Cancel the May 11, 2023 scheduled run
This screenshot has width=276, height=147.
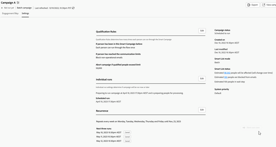point(127,137)
